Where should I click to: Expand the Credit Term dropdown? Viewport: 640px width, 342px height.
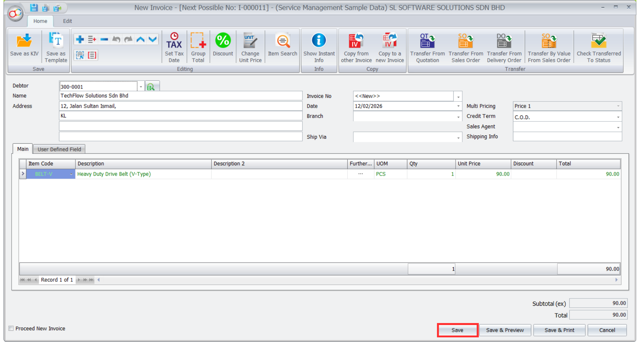click(x=618, y=117)
